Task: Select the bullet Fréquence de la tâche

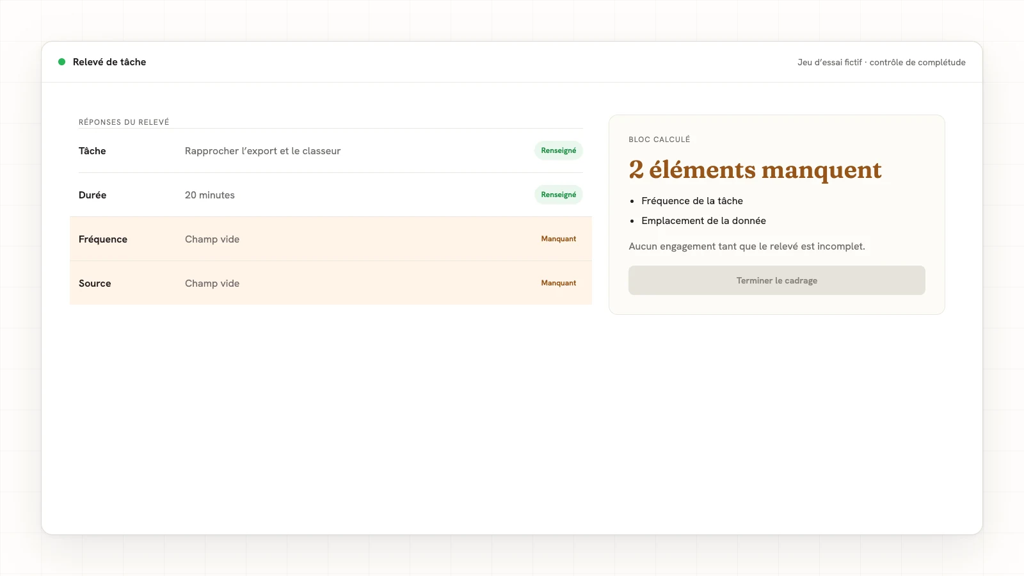Action: 692,201
